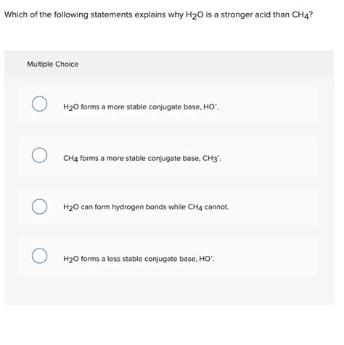This screenshot has width=344, height=345.
Task: Mark the radio for less stable conjugate base HO⁻
Action: [39, 256]
